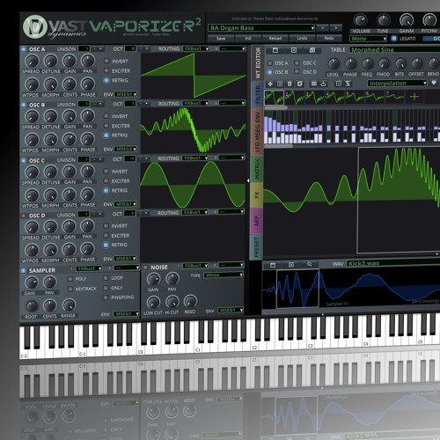Click the VAST Dynamics logo
Image resolution: width=440 pixels, height=440 pixels.
tap(35, 27)
